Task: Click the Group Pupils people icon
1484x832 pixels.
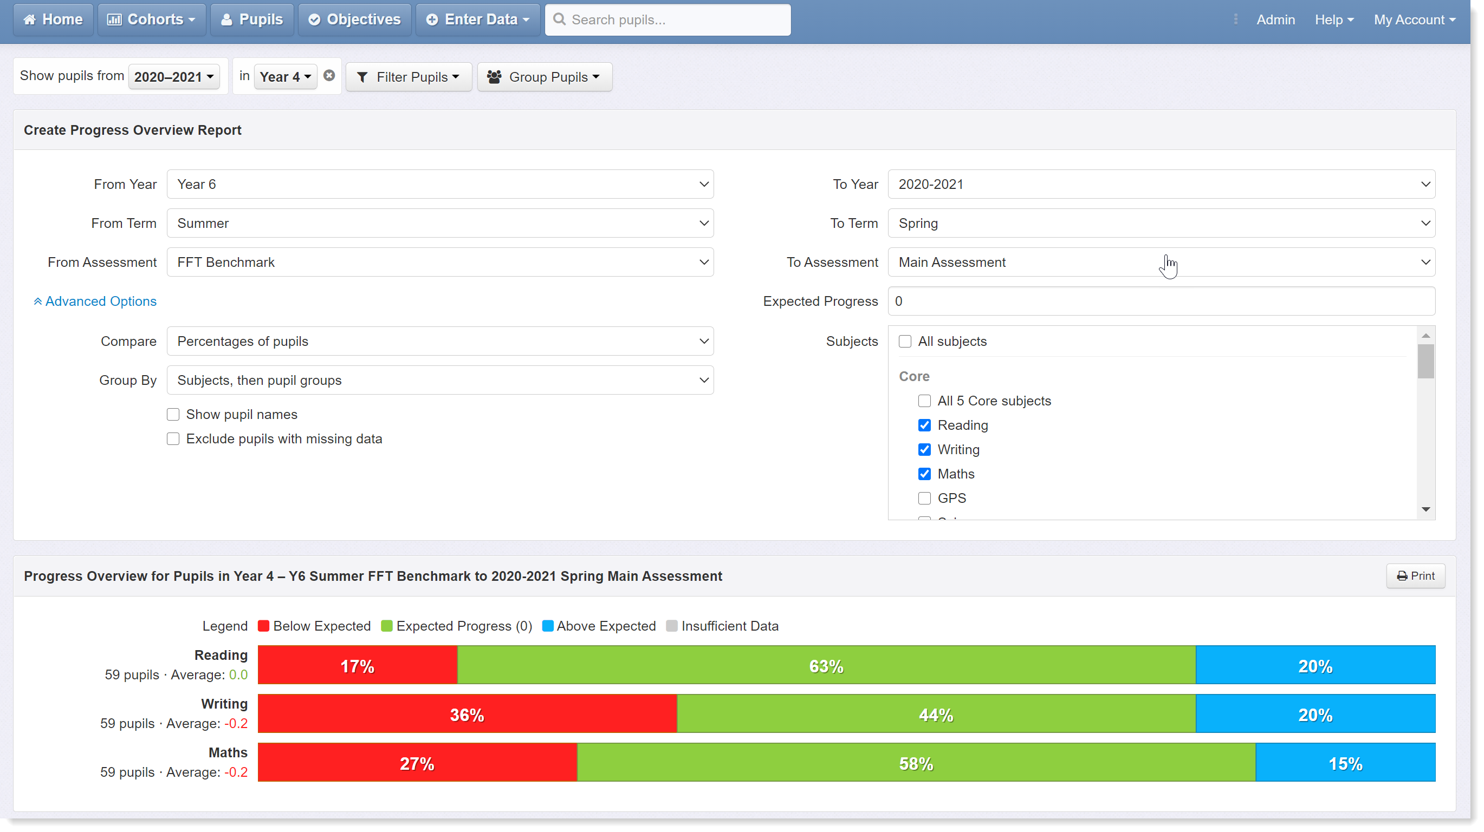Action: tap(494, 77)
